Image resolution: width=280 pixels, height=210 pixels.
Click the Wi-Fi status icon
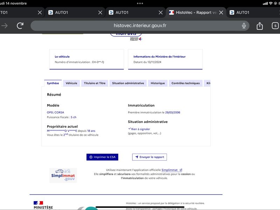tap(271, 3)
